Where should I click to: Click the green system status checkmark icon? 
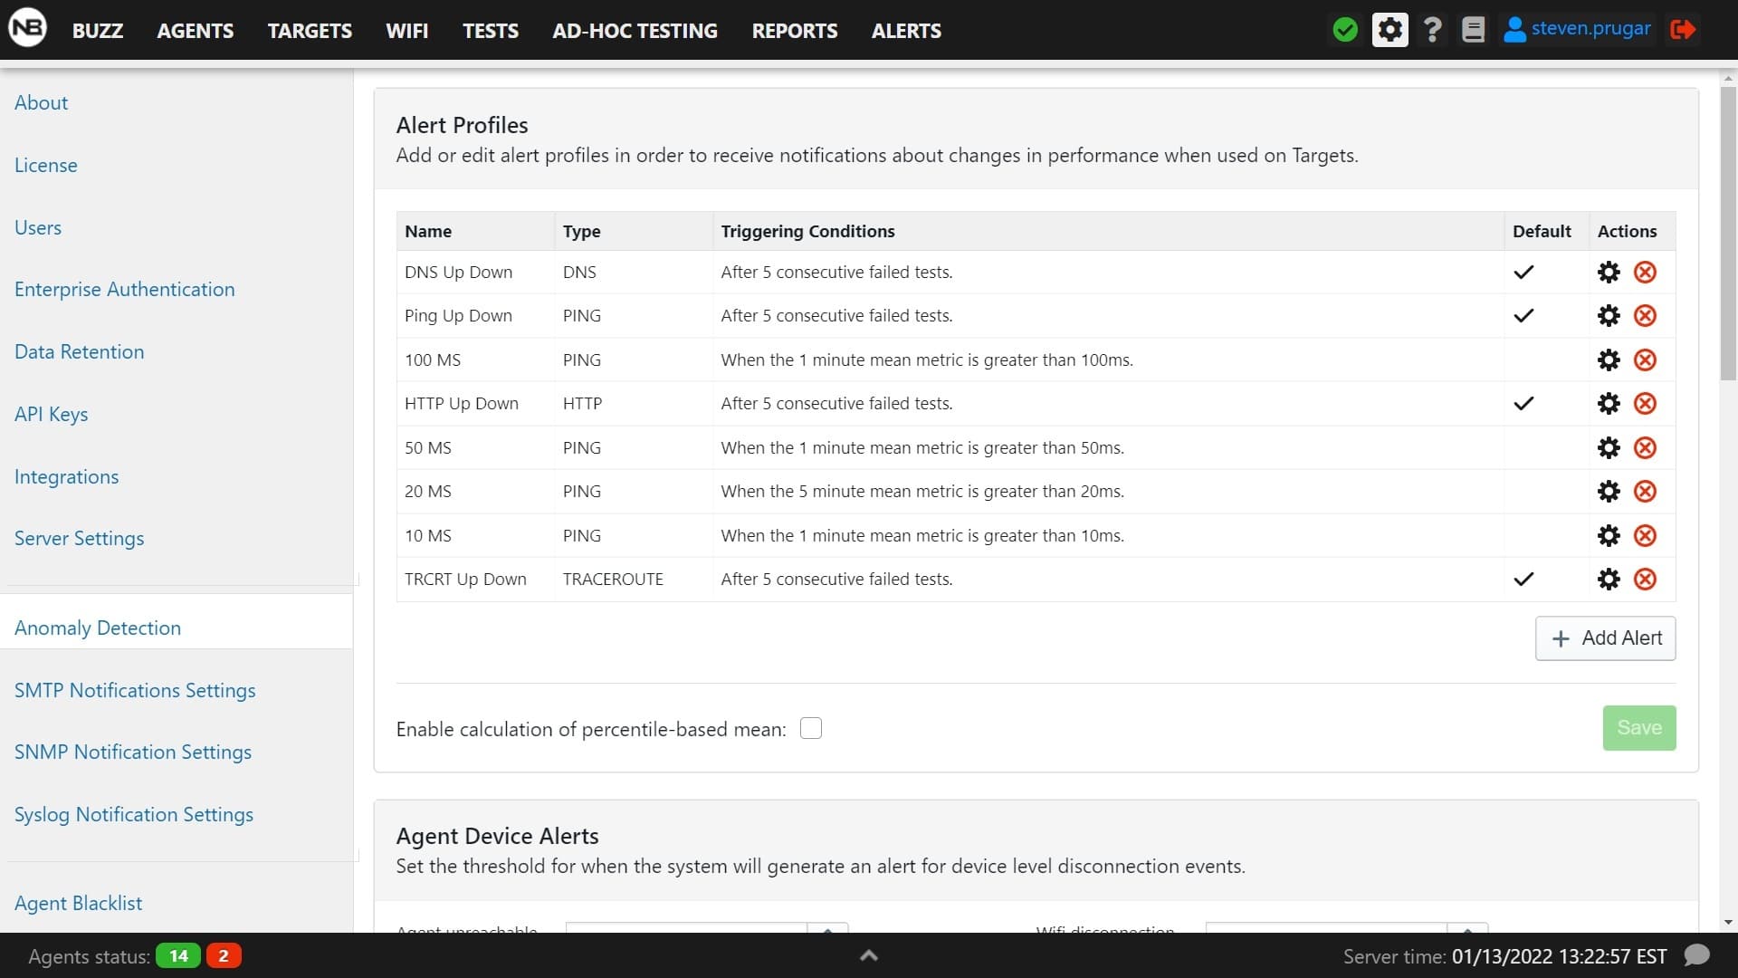[1345, 30]
